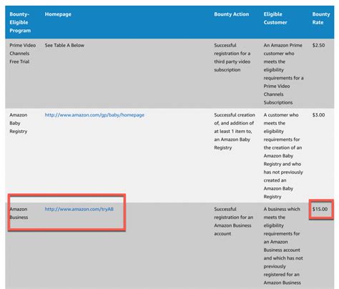
Task: Click the Homepage column header
Action: [58, 14]
